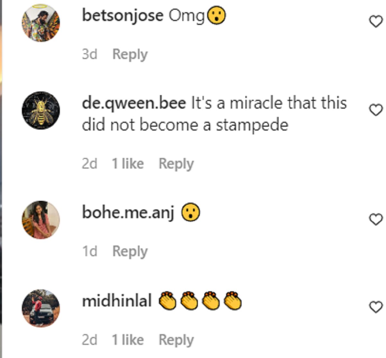Open betsonjose's profile picture
Viewport: 386px width, 358px height.
coord(41,23)
